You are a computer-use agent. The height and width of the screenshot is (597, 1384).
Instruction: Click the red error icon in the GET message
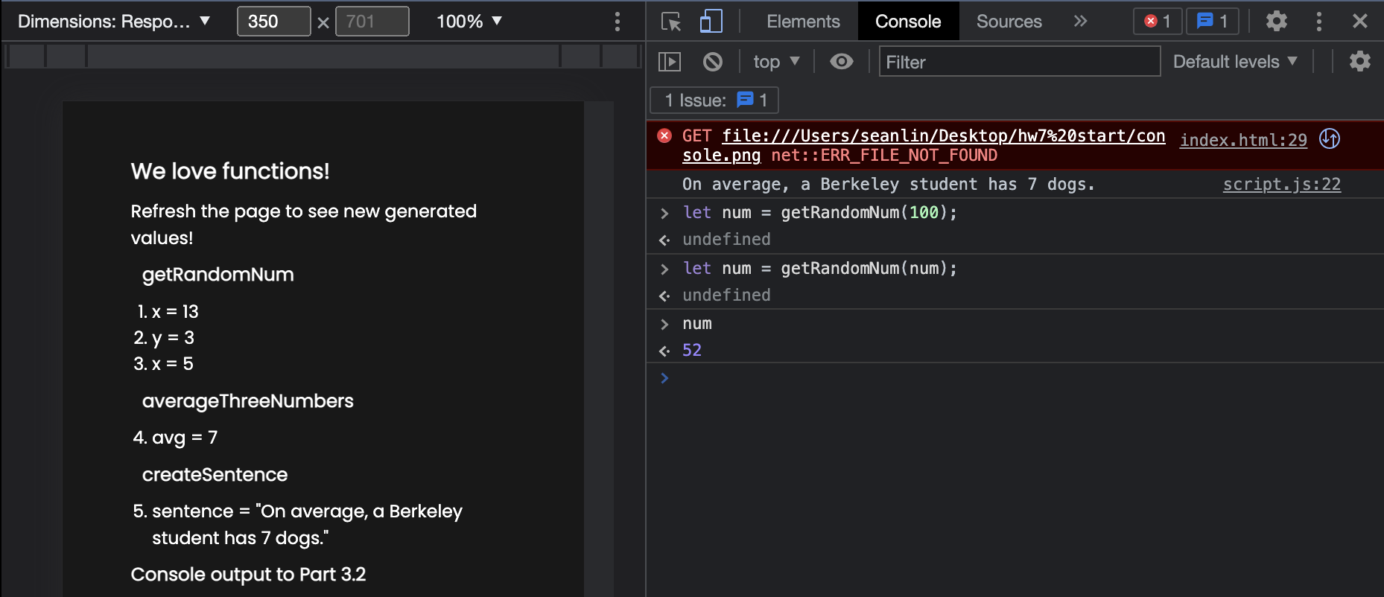[x=664, y=135]
